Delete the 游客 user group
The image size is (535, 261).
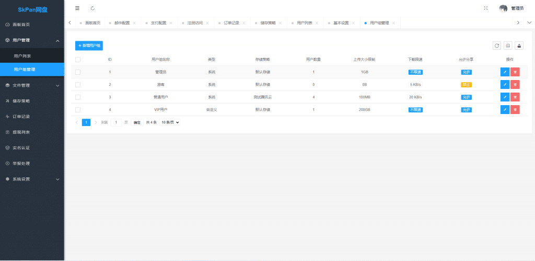[x=515, y=84]
